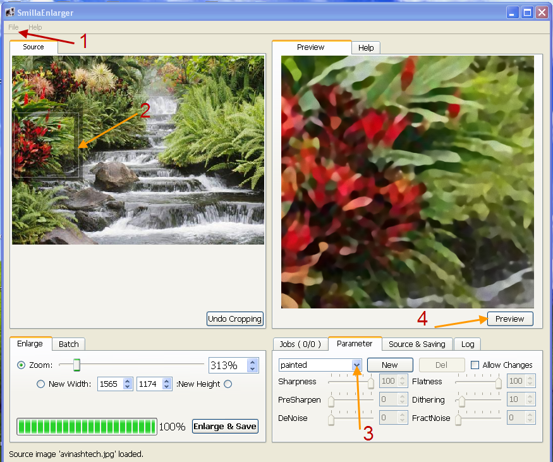
Task: Select the Parameter tab
Action: pos(355,344)
